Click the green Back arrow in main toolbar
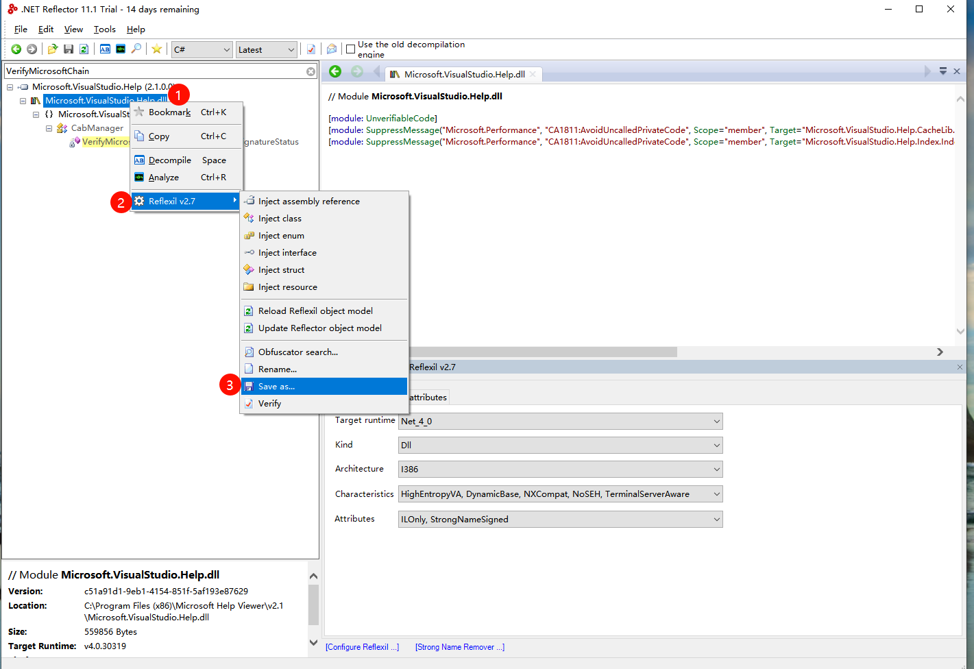 [x=16, y=49]
